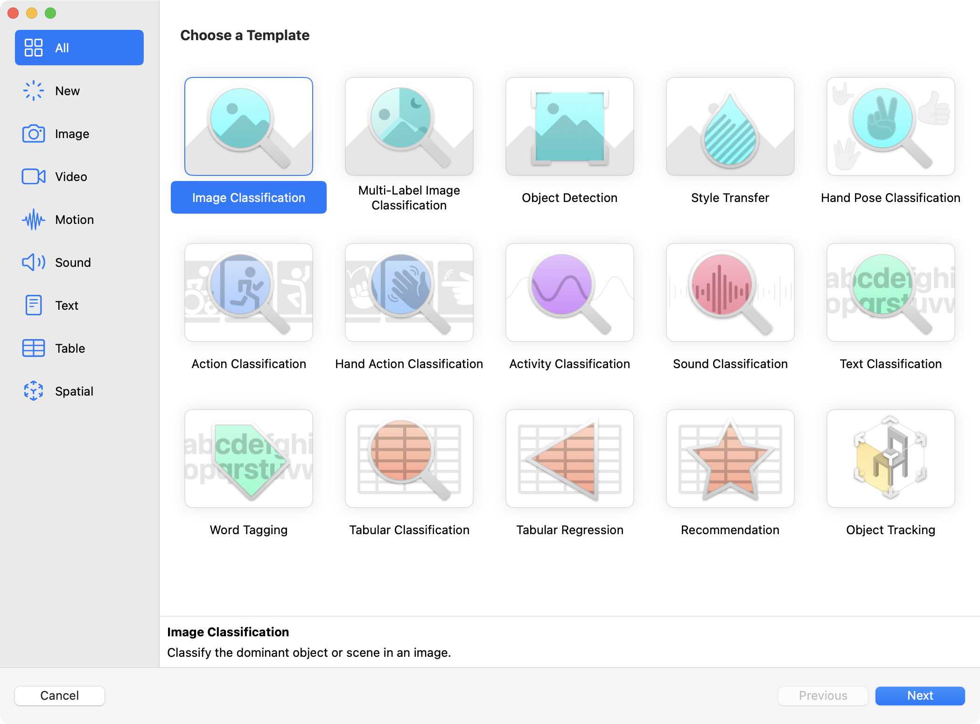Select the Table category icon in the sidebar
Viewport: 980px width, 724px height.
click(33, 348)
